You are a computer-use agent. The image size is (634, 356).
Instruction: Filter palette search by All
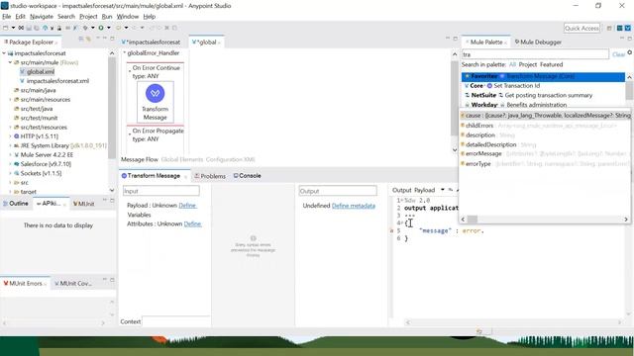click(512, 64)
